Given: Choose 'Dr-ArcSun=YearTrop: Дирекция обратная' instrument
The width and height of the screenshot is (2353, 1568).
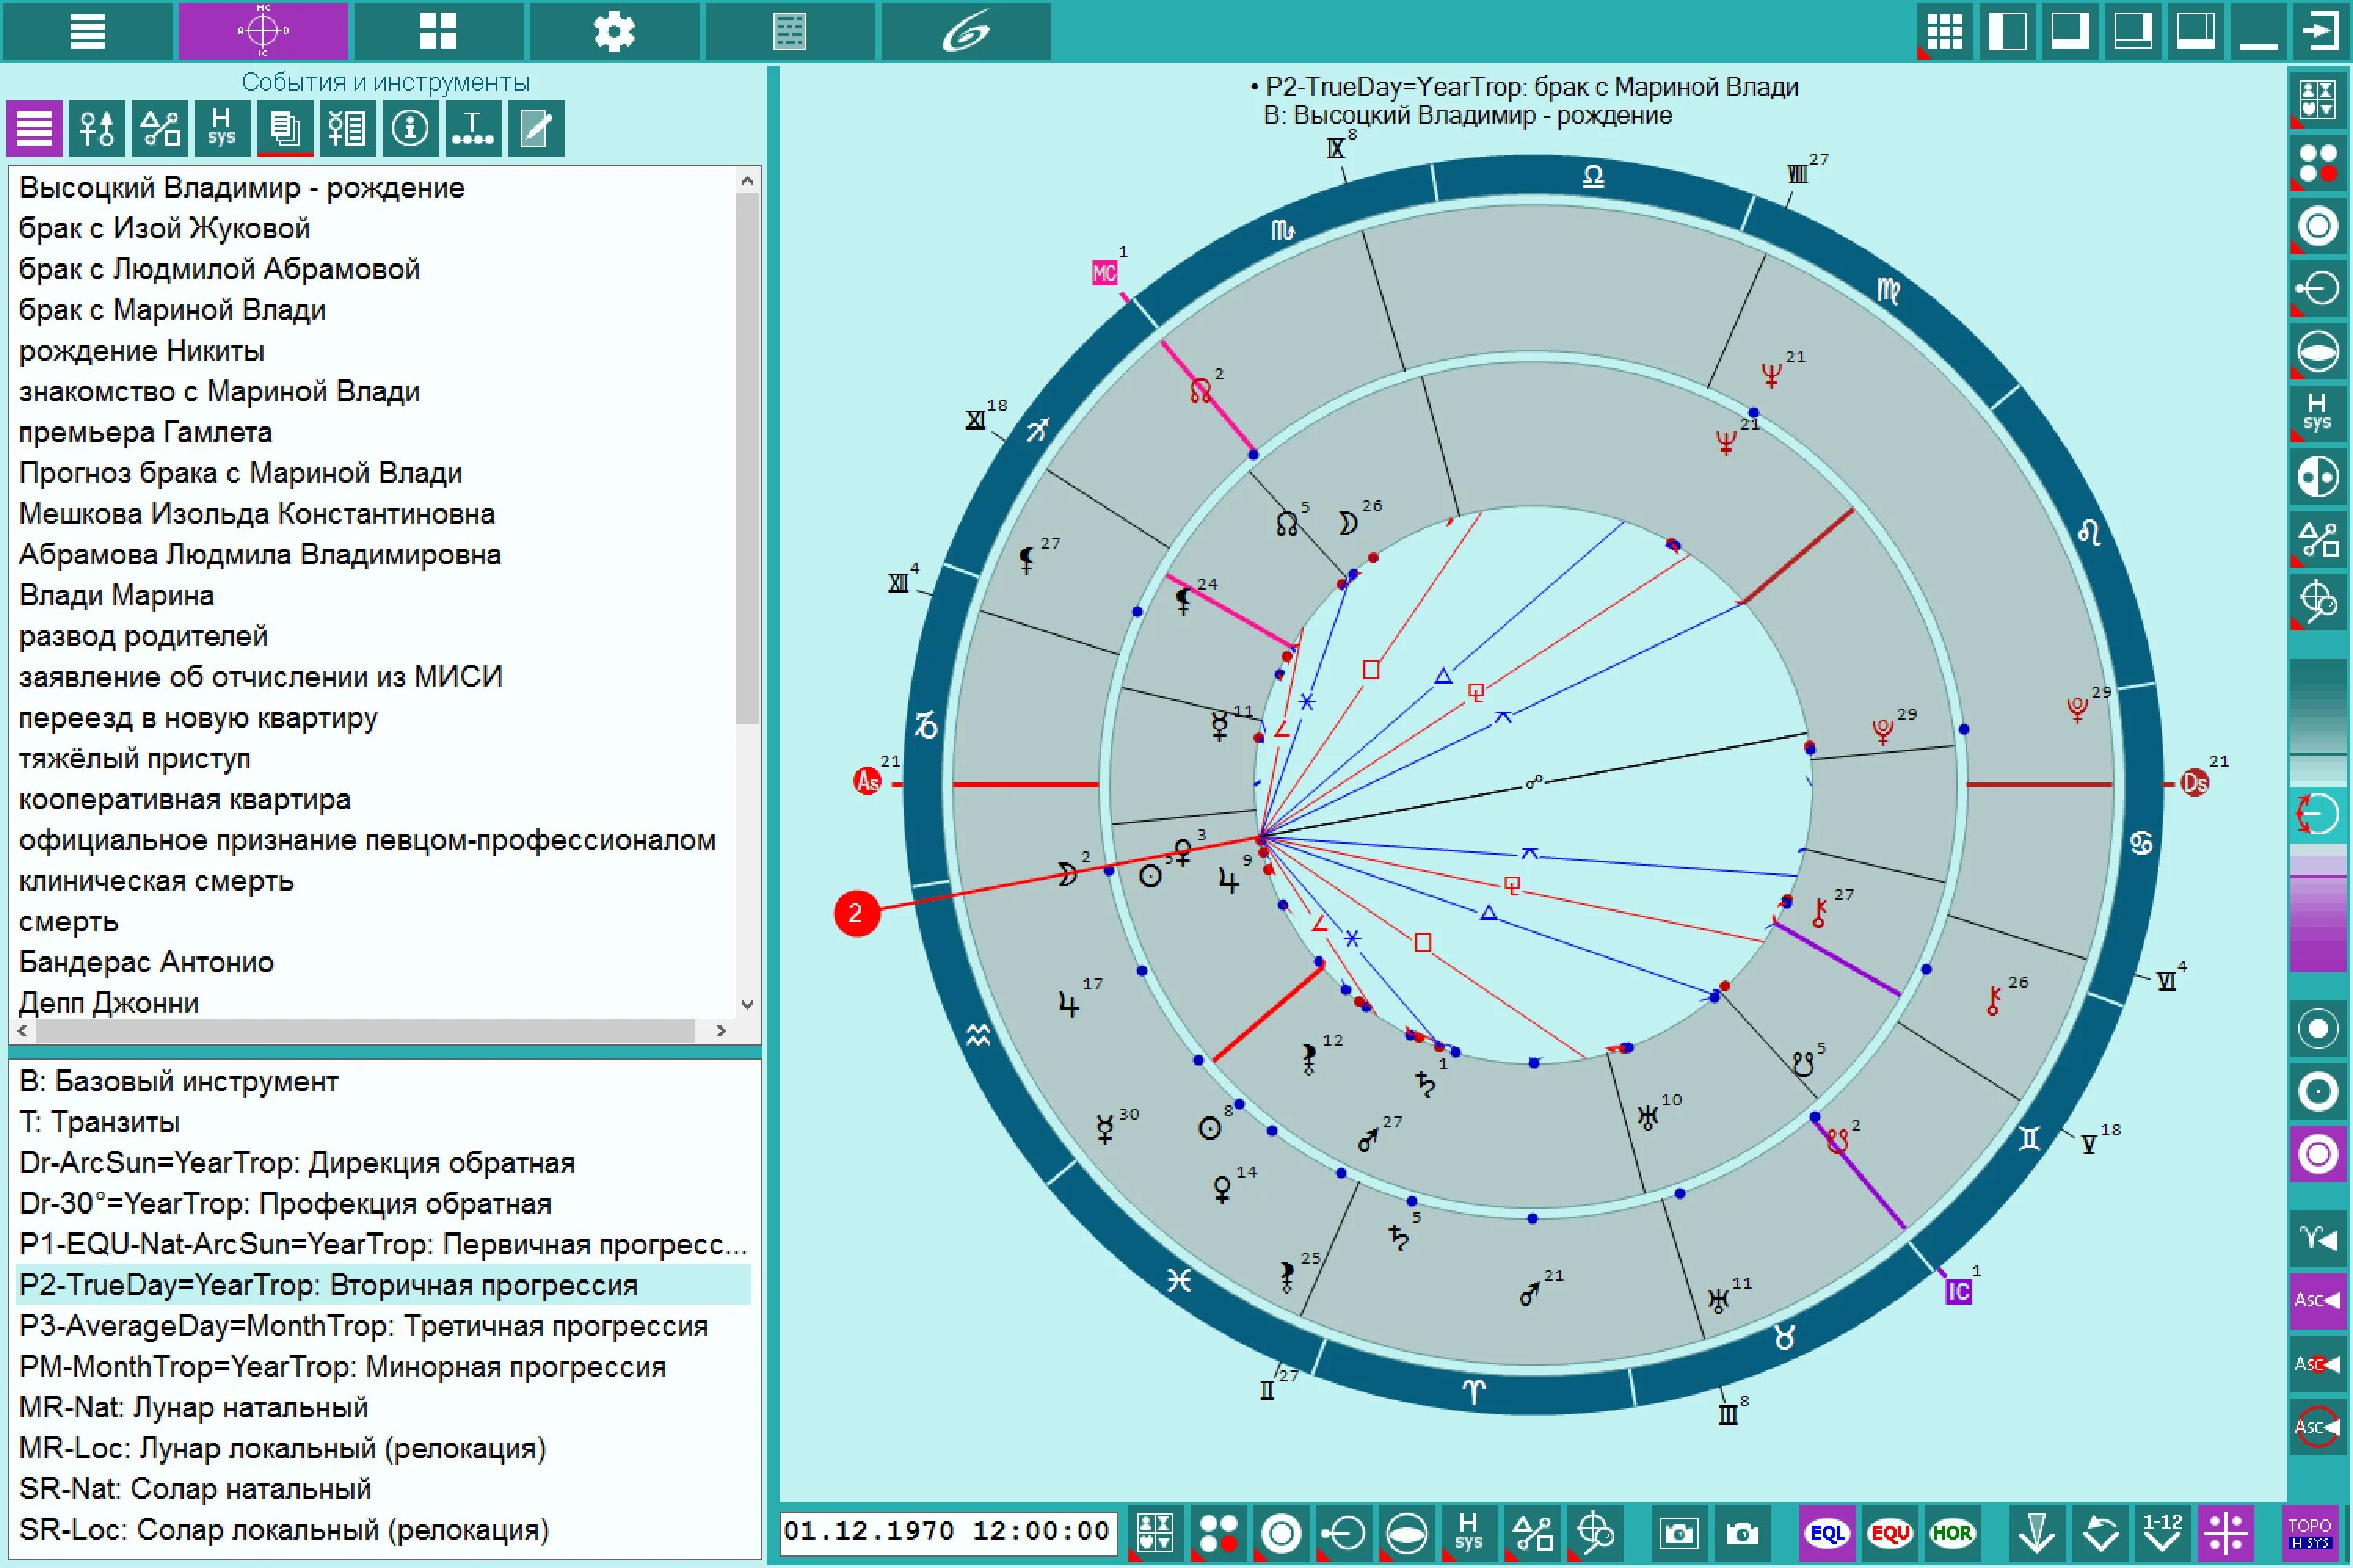Looking at the screenshot, I should pyautogui.click(x=297, y=1163).
